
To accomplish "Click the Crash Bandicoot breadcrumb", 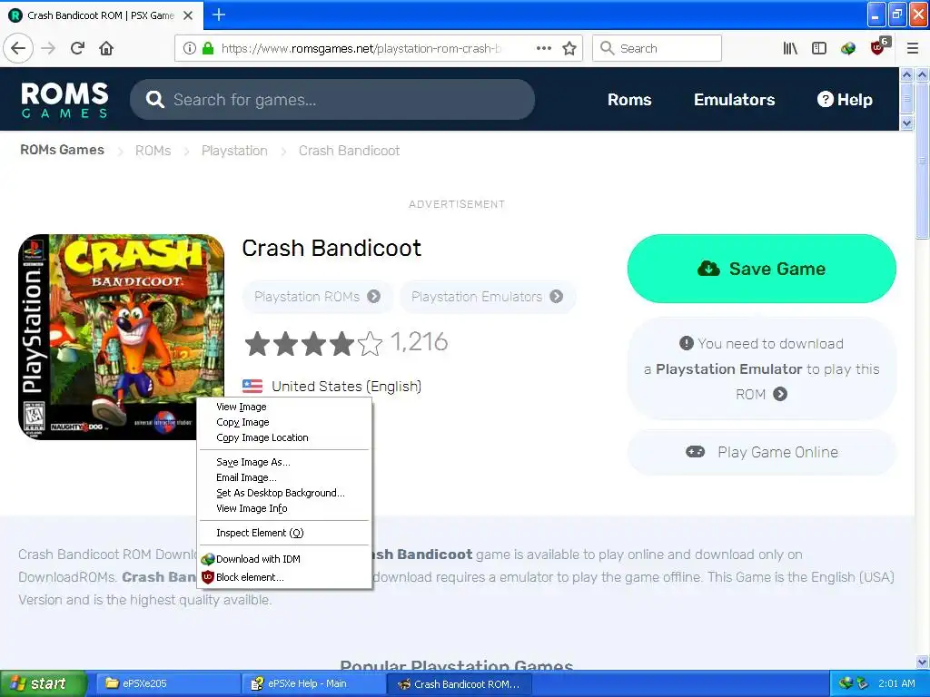I will (x=350, y=151).
